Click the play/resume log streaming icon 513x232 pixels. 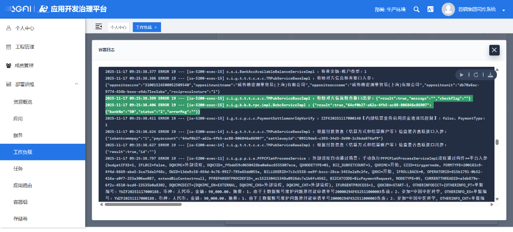462,74
